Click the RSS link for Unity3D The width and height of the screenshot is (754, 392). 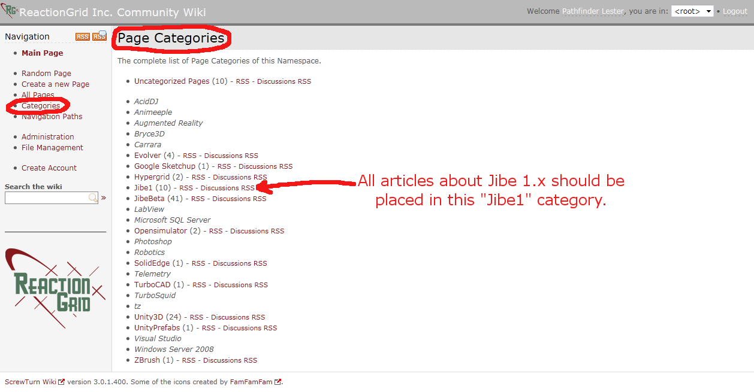(196, 317)
